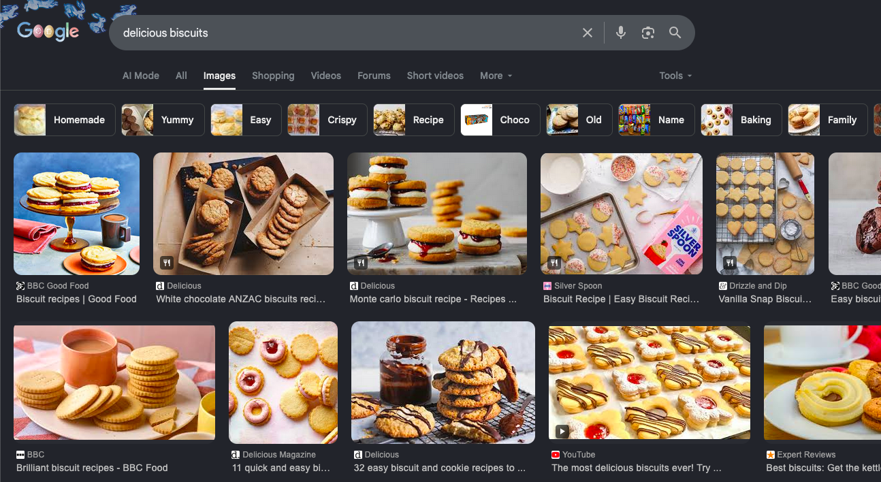Open Expert Reviews ring biscuit image
Screen dimensions: 881x482
tap(822, 383)
